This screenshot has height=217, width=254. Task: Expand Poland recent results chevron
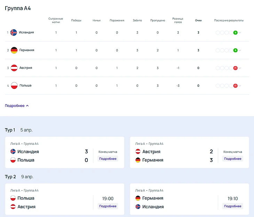[240, 86]
